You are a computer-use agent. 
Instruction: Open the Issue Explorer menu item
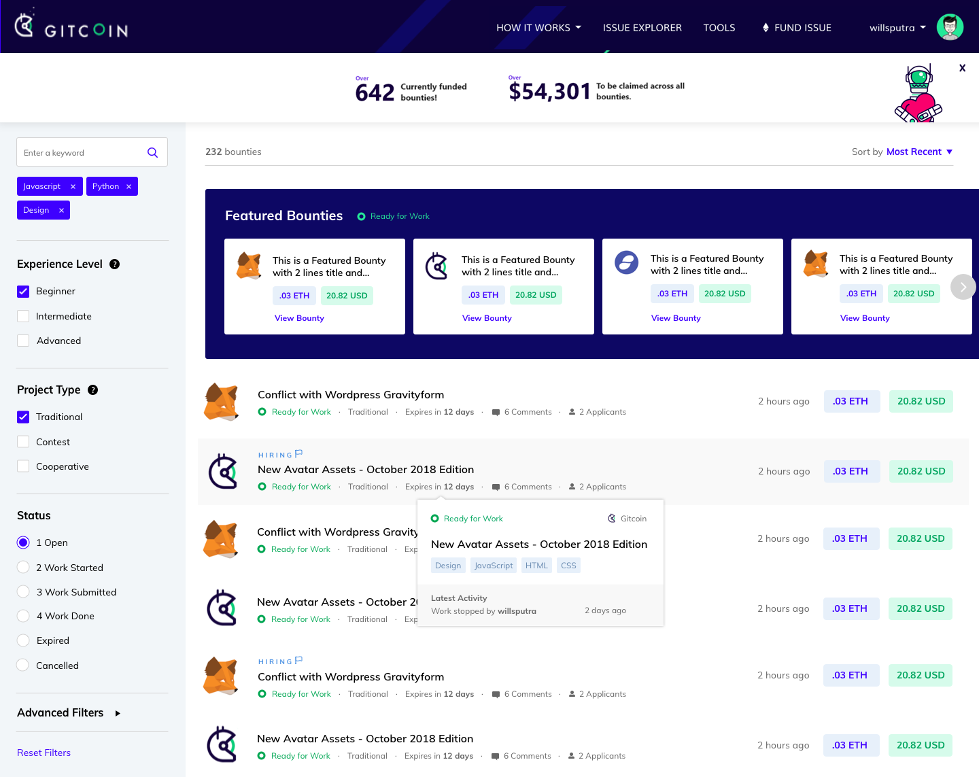coord(642,28)
